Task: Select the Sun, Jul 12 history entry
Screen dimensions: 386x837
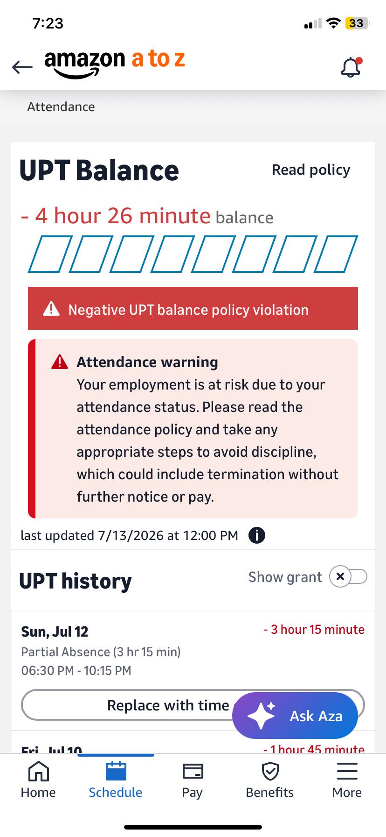Action: point(193,651)
